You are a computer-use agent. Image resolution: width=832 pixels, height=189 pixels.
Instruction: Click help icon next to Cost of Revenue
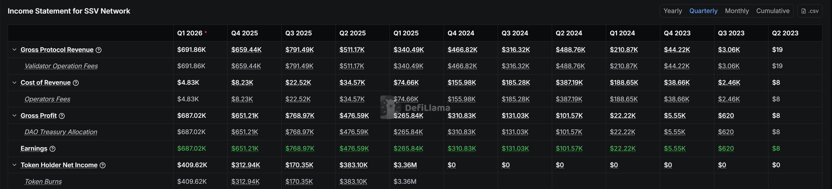[76, 83]
